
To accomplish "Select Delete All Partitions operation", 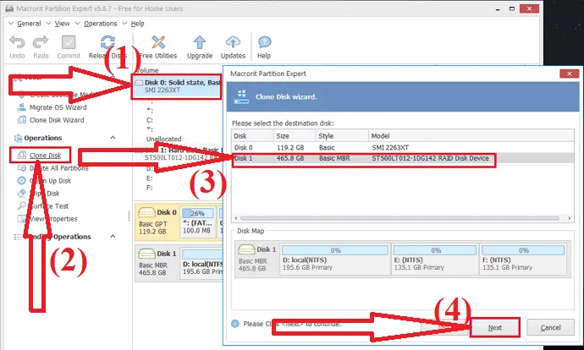I will (52, 168).
